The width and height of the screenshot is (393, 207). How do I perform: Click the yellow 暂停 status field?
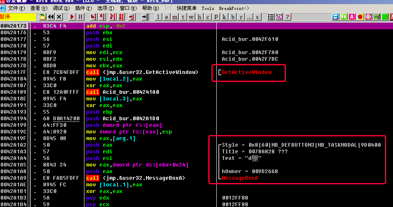coord(18,17)
